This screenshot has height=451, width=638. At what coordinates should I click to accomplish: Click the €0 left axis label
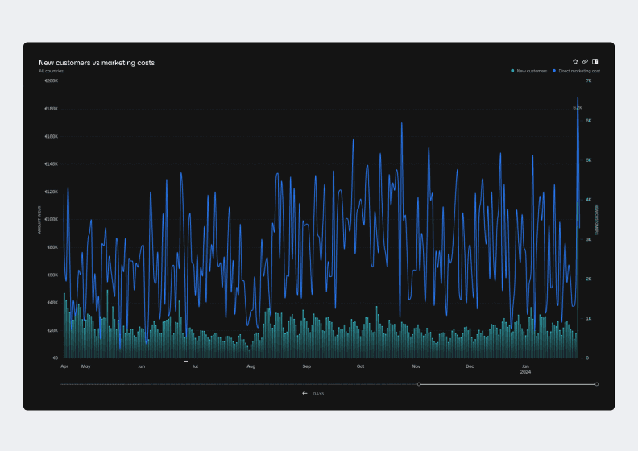(55, 358)
